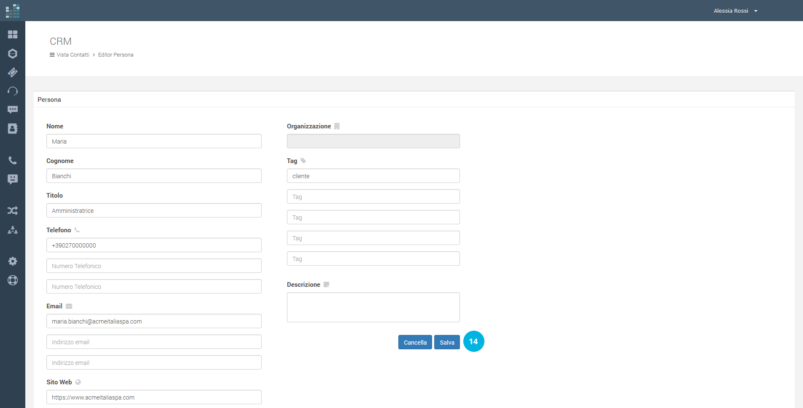Click the app logo in the top bar
This screenshot has height=408, width=803.
(x=13, y=11)
